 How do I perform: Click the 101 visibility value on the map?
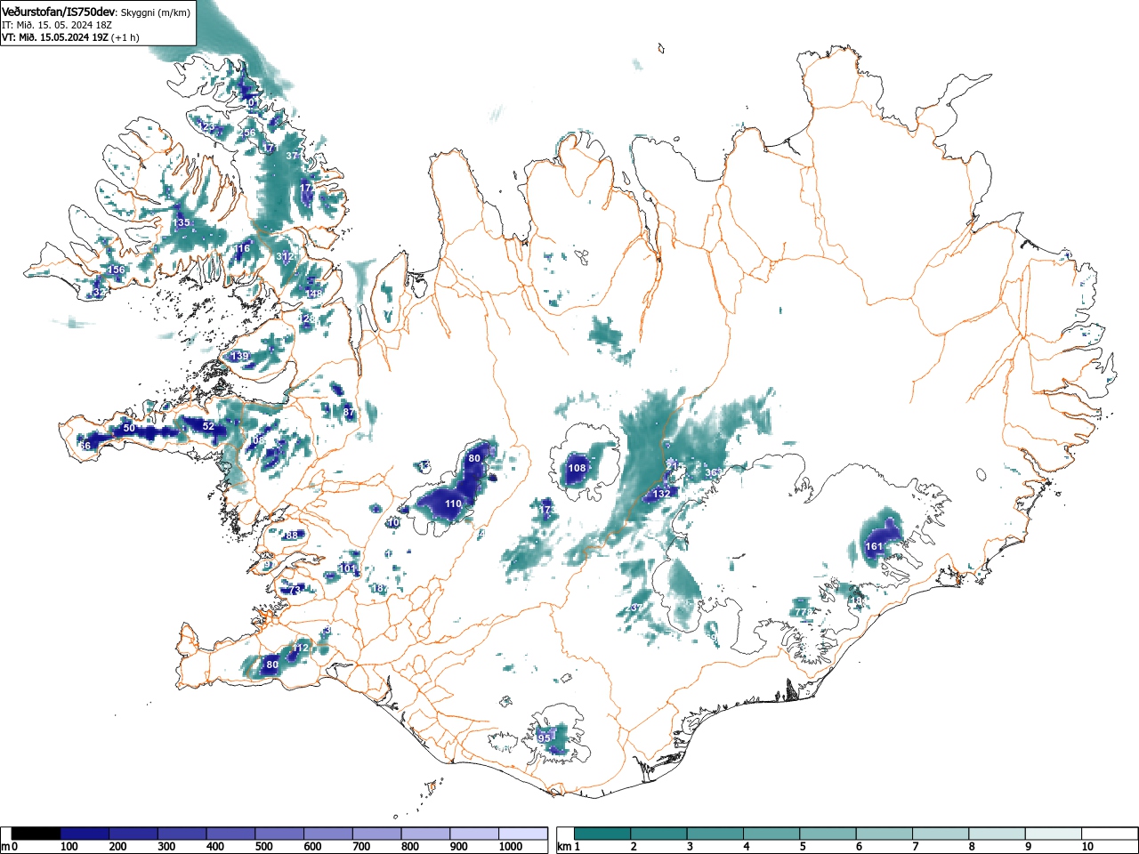(x=348, y=568)
